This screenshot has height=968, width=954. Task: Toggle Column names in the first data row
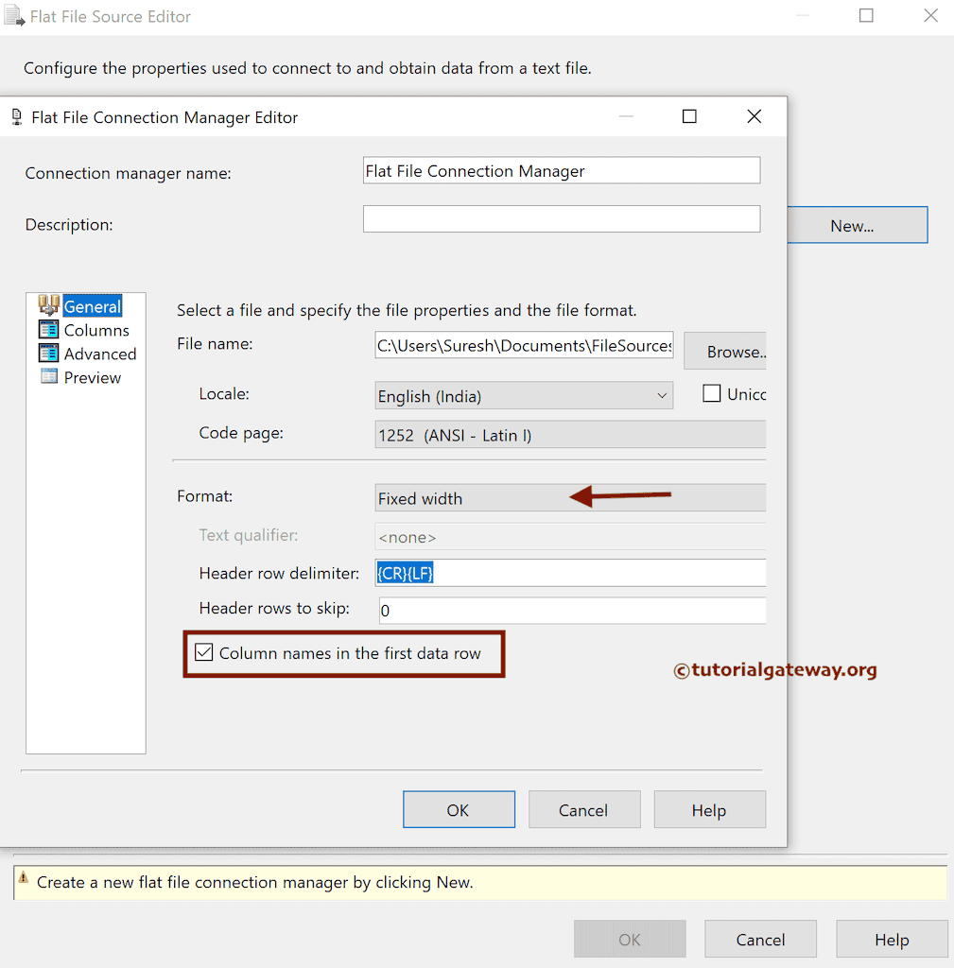204,652
